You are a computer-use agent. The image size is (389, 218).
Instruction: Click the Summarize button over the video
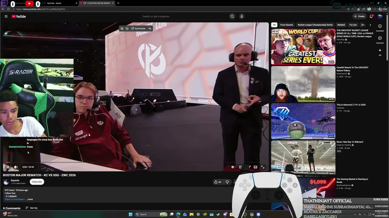point(138,28)
